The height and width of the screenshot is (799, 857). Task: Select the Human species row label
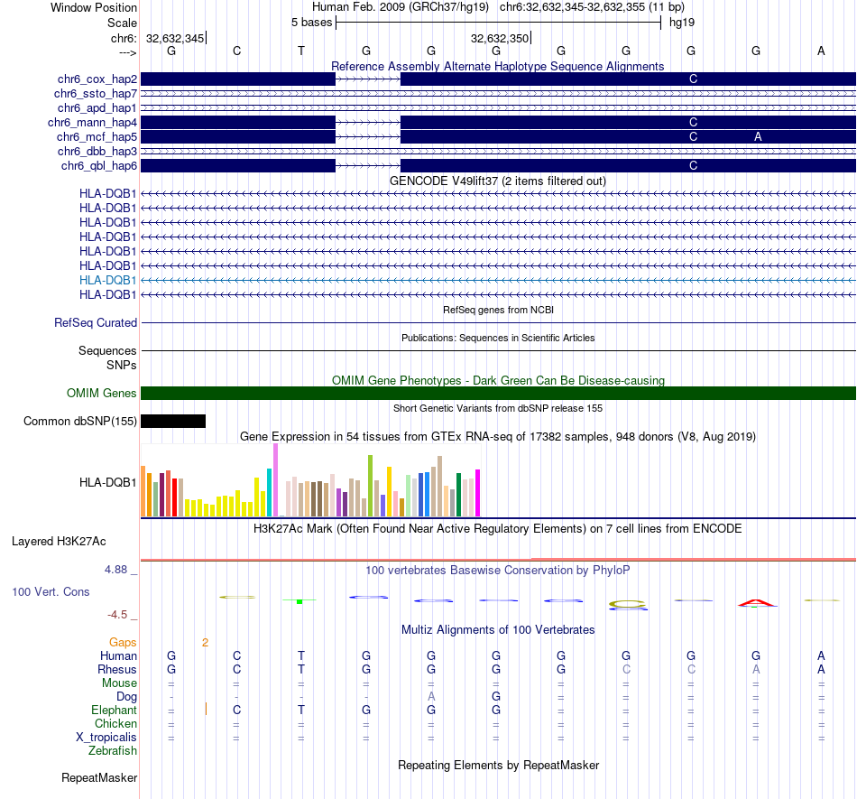tap(118, 655)
